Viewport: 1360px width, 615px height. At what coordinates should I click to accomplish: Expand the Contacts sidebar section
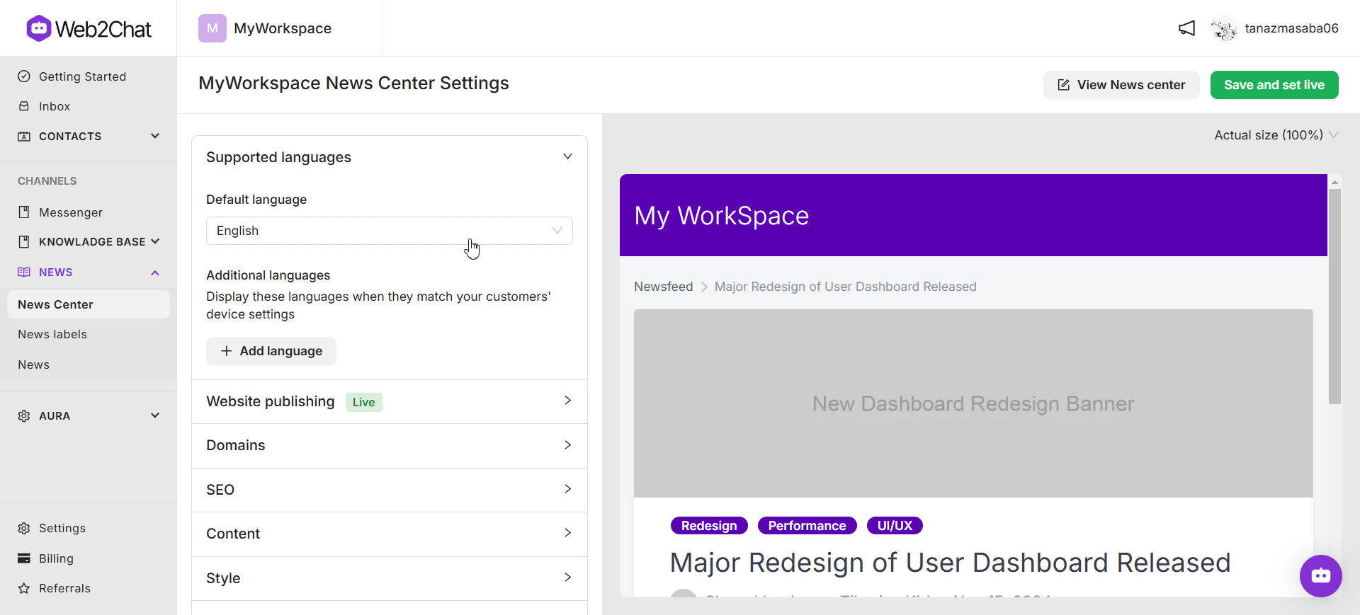pos(155,136)
